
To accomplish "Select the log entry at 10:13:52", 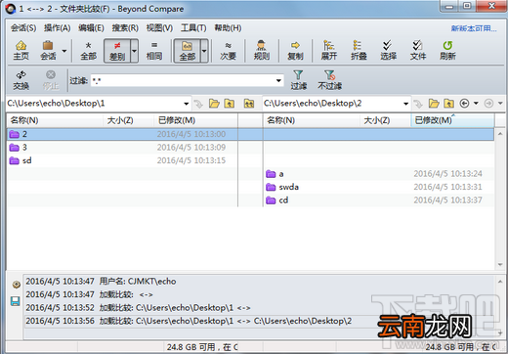I will [138, 308].
